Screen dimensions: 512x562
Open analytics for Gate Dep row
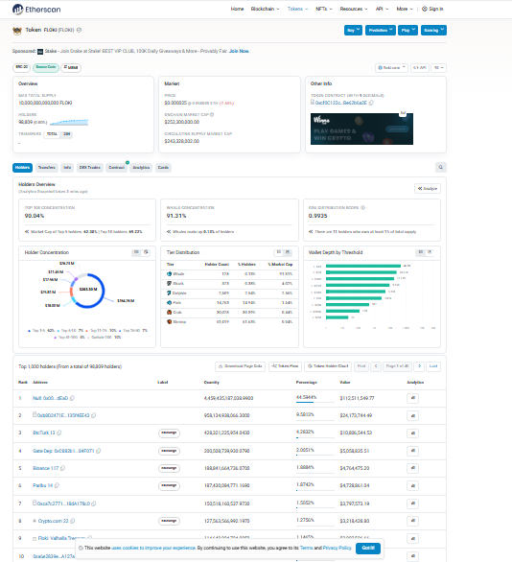(x=412, y=451)
